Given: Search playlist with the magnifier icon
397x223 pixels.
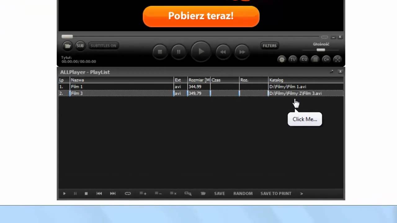Looking at the screenshot, I should click(188, 194).
